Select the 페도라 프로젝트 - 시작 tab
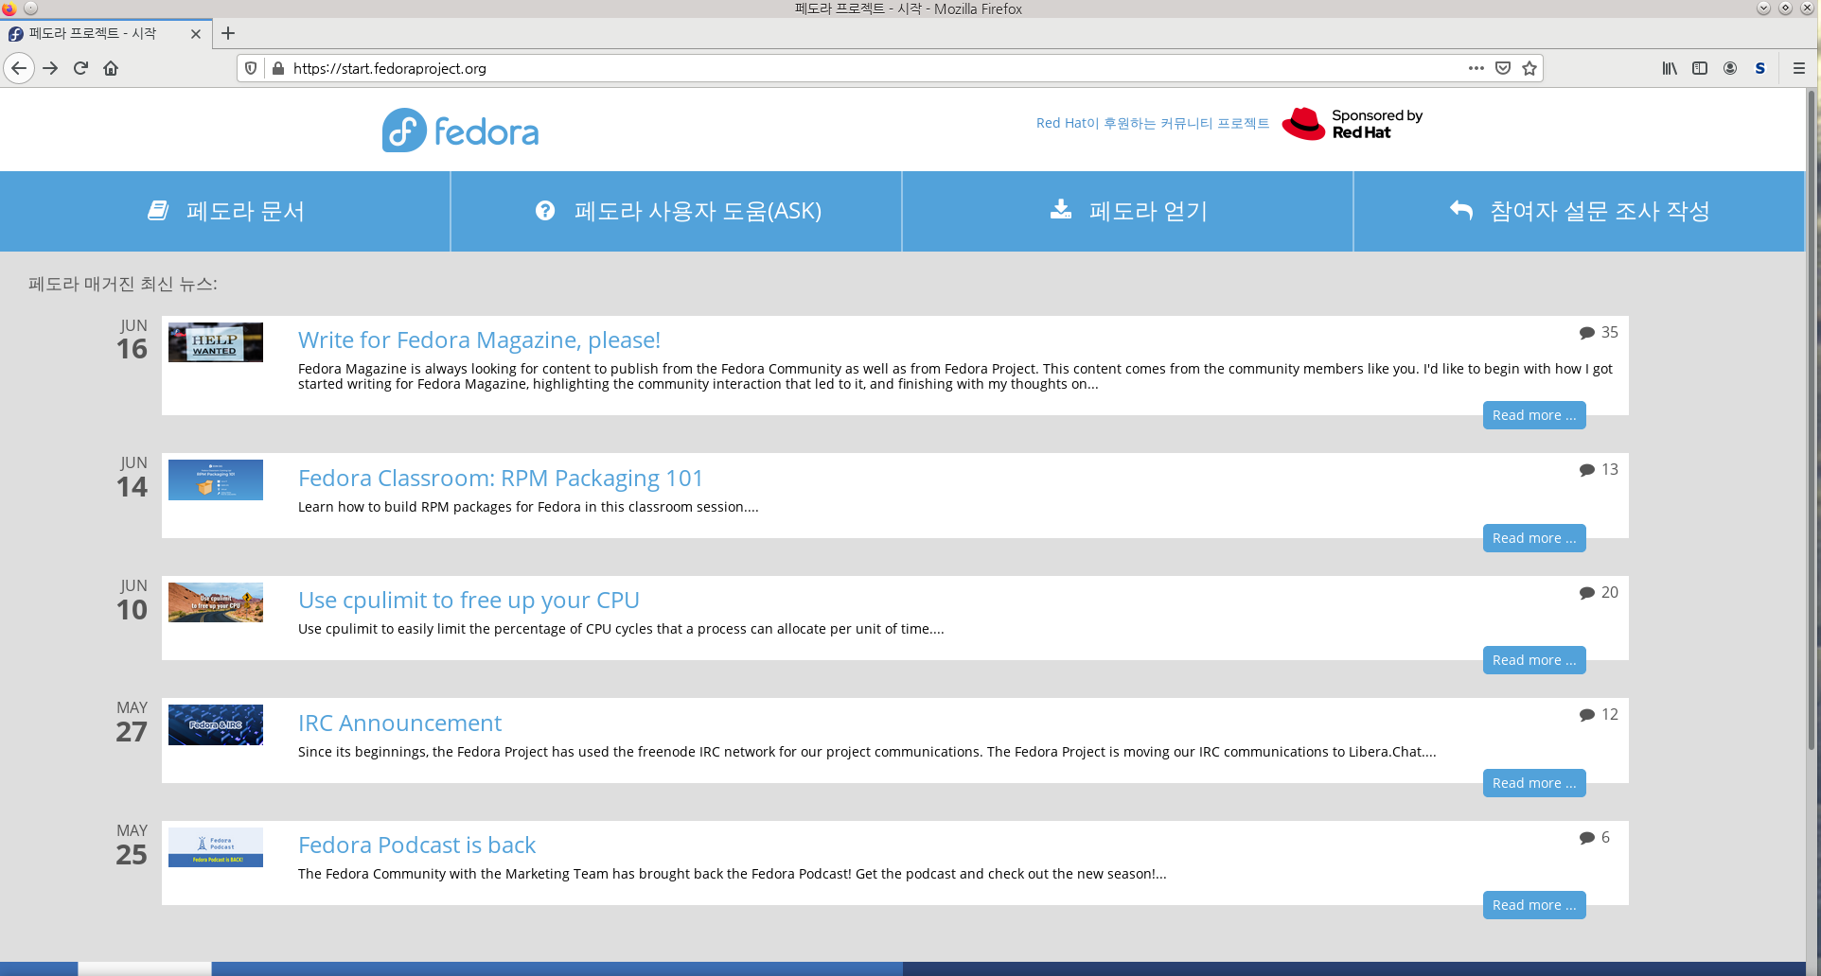The image size is (1821, 976). tap(104, 33)
